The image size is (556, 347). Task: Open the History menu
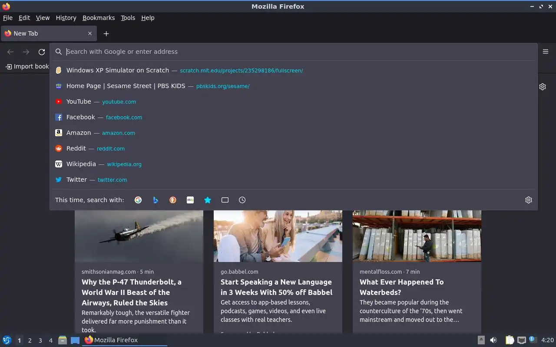coord(66,18)
